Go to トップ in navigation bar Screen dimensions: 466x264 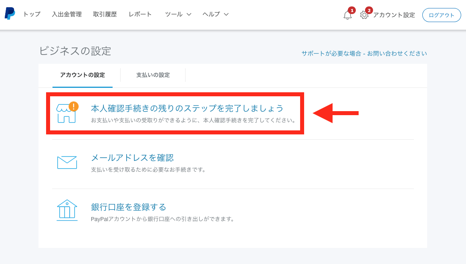click(x=32, y=14)
